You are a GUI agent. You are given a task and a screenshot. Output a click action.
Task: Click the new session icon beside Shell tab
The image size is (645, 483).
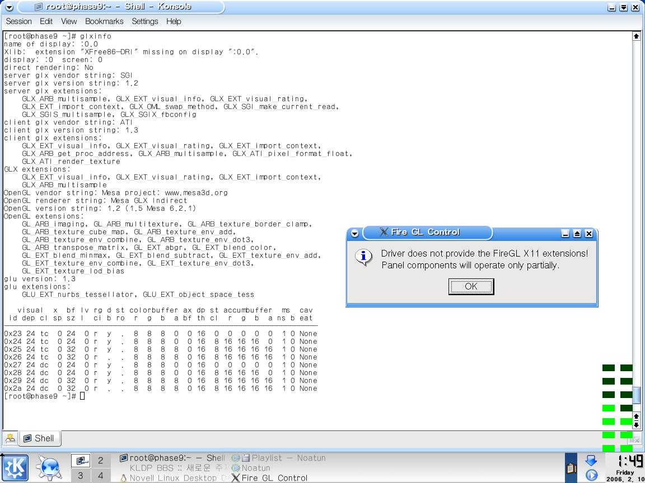[10, 438]
